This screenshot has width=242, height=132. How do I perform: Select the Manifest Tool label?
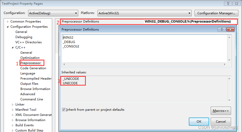26,110
